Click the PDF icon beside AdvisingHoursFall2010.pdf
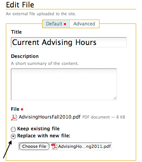The height and width of the screenshot is (162, 142). [x=14, y=117]
